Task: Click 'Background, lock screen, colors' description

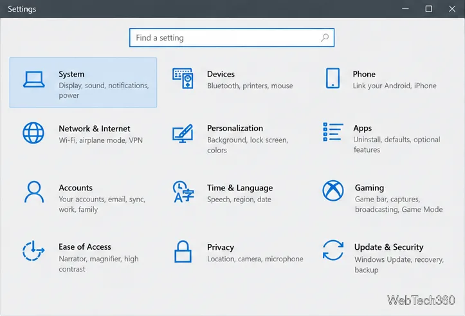Action: point(248,145)
